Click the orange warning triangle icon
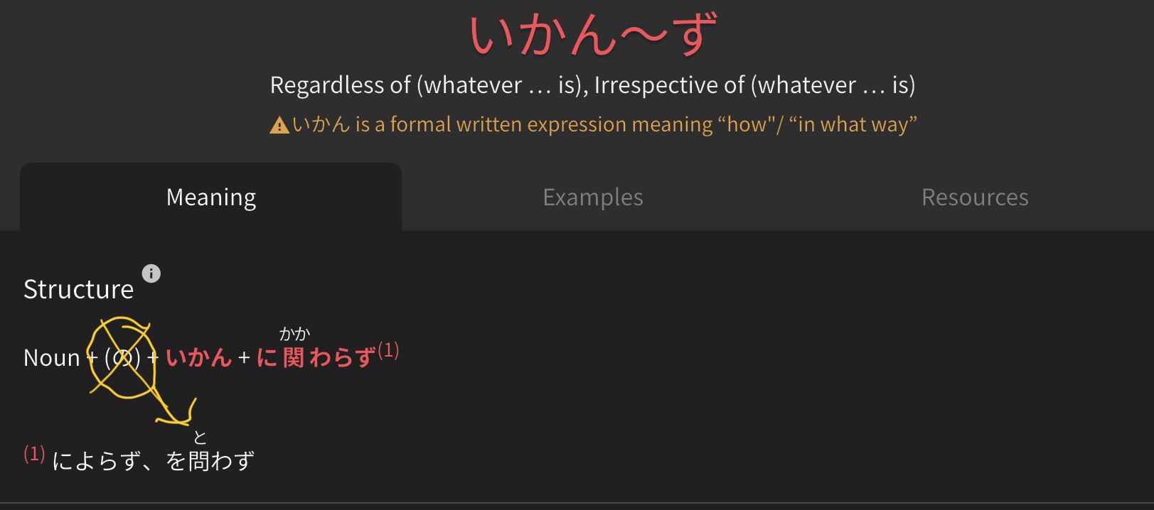This screenshot has height=510, width=1154. pyautogui.click(x=279, y=126)
